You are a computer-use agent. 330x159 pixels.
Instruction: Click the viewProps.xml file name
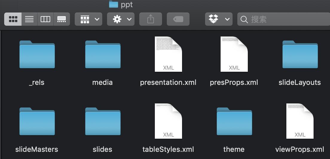click(300, 149)
